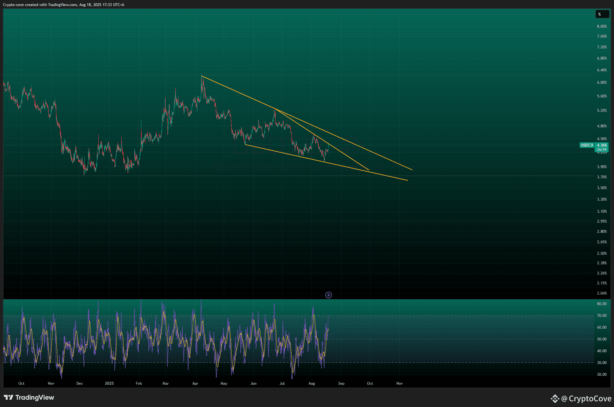Click the 8.00% price axis label

click(602, 26)
